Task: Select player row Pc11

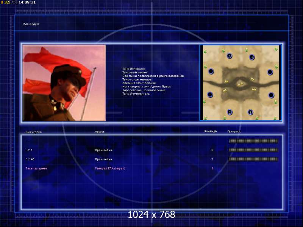Action: click(152, 150)
